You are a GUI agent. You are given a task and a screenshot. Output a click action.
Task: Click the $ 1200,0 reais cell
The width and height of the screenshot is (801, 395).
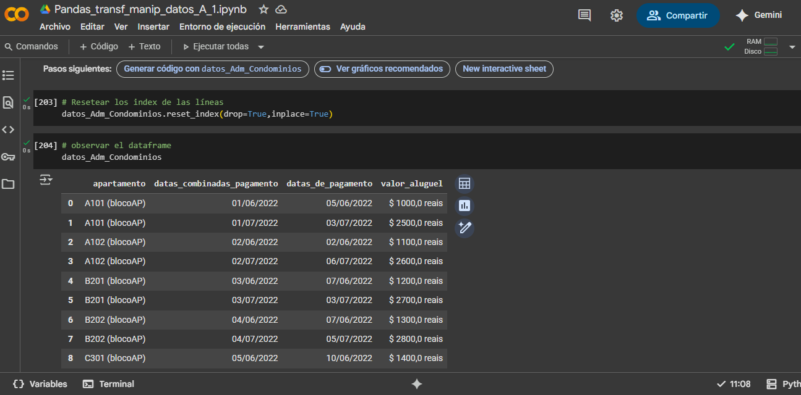416,281
